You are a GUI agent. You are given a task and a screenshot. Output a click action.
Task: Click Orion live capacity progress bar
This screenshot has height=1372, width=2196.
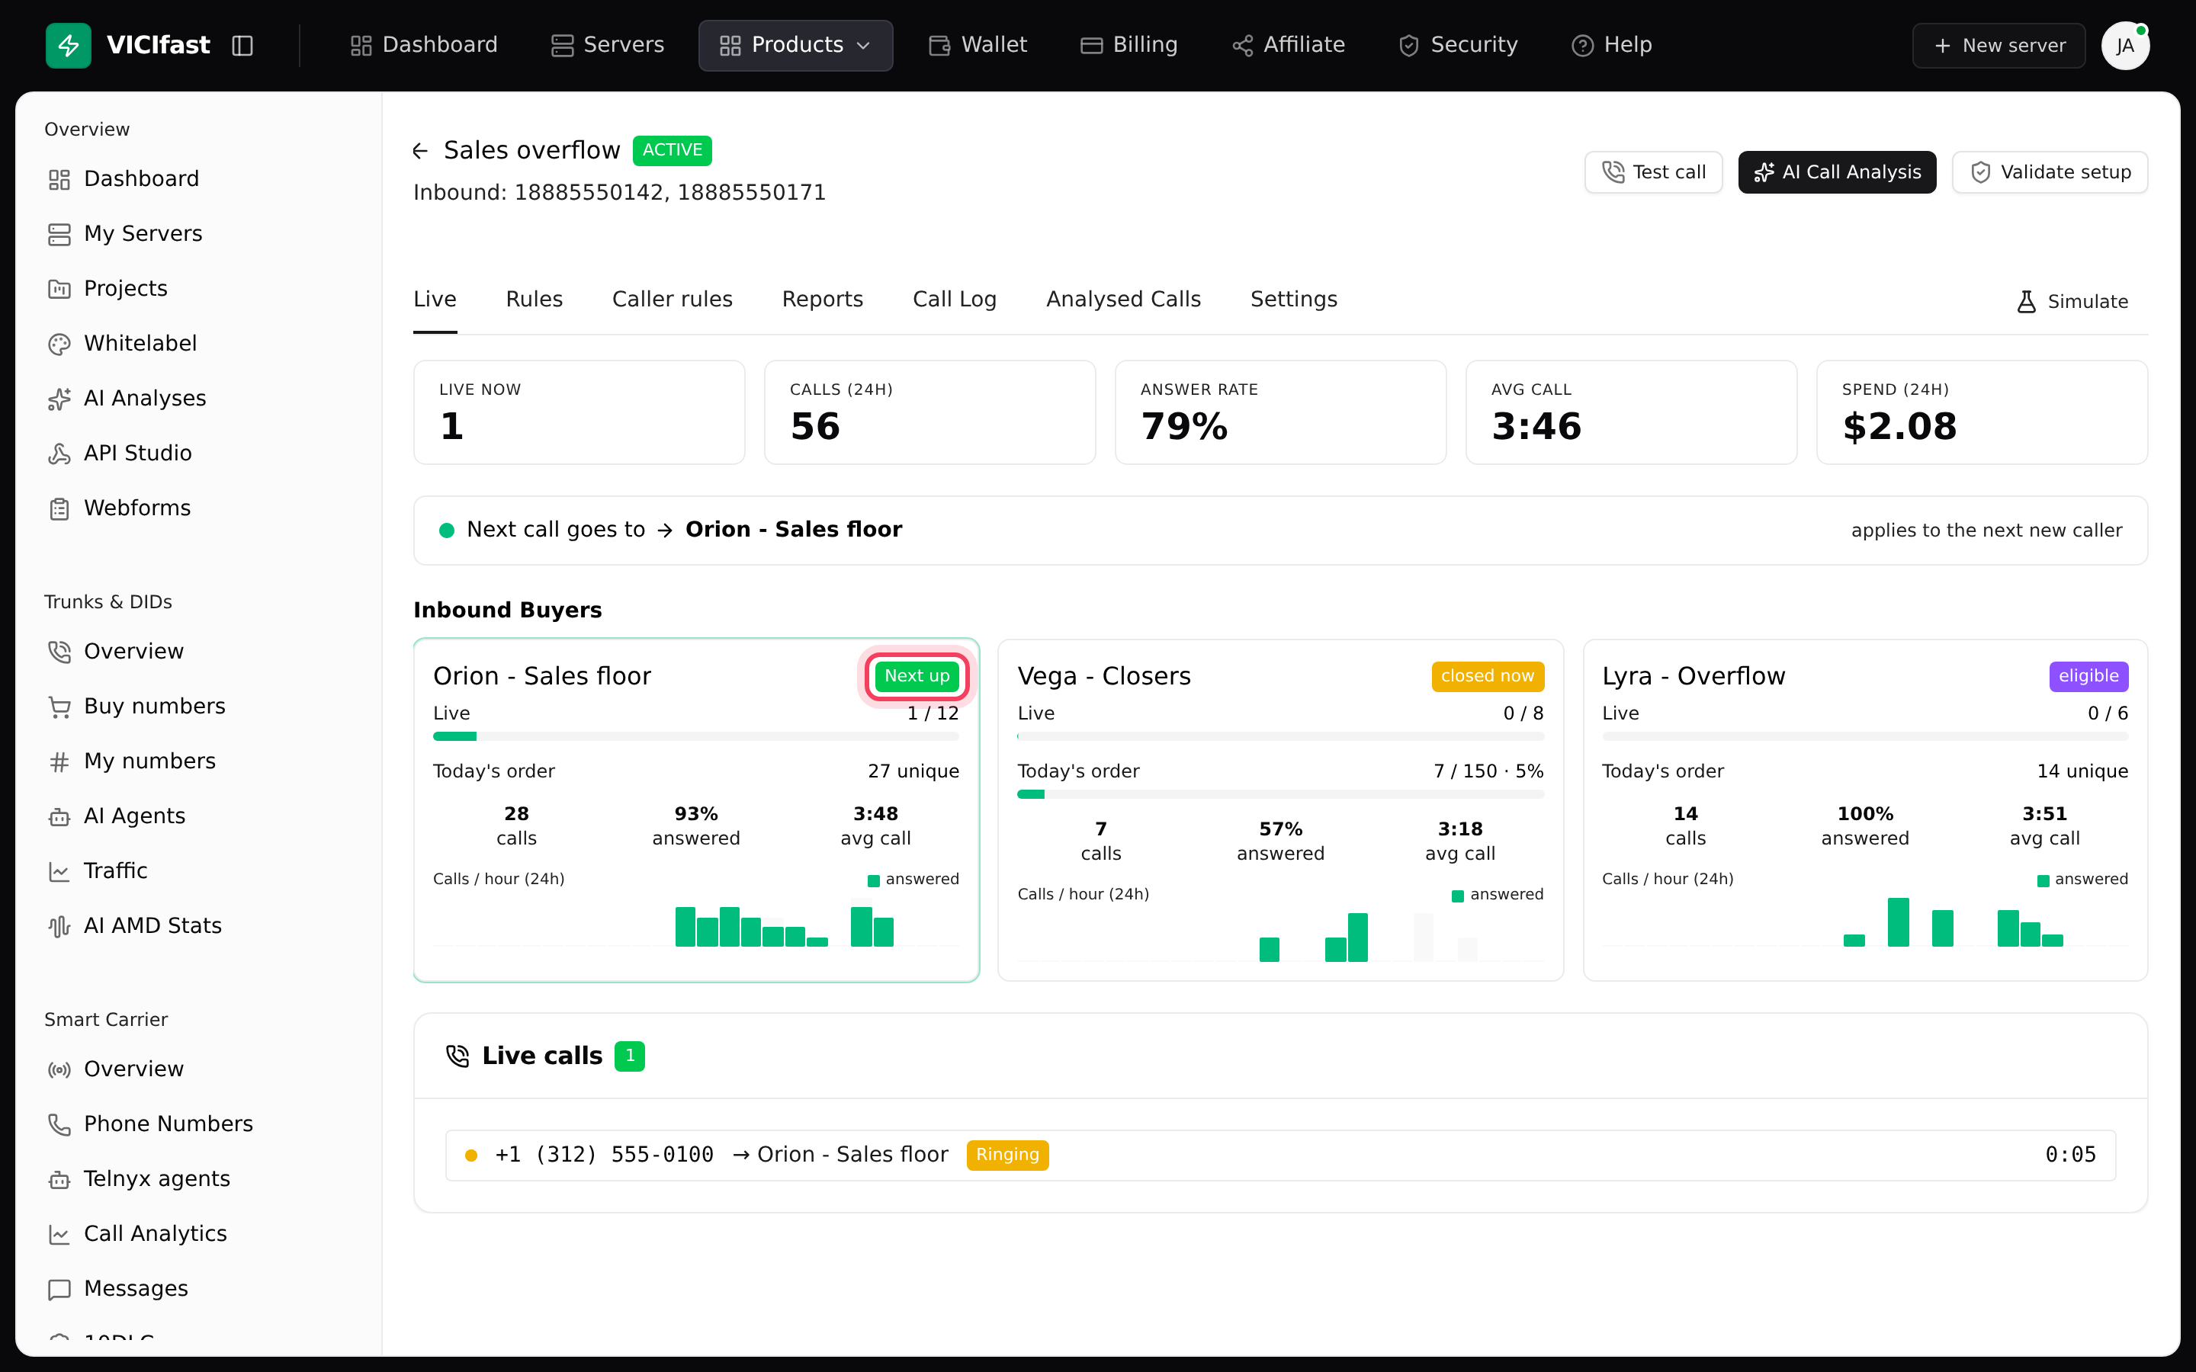coord(695,736)
